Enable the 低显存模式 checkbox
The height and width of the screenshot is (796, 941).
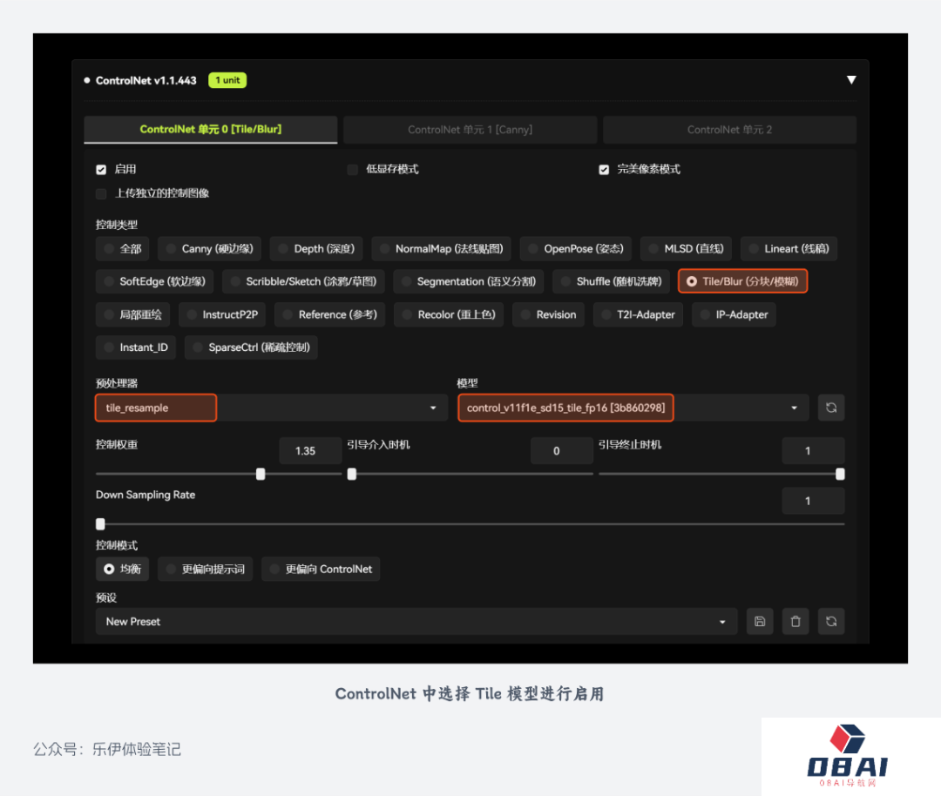(352, 170)
